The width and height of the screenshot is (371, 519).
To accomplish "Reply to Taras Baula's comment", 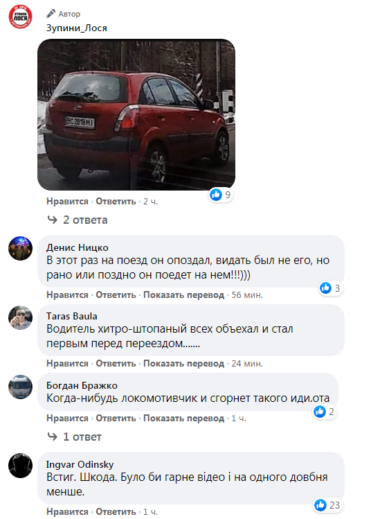I will coord(116,363).
